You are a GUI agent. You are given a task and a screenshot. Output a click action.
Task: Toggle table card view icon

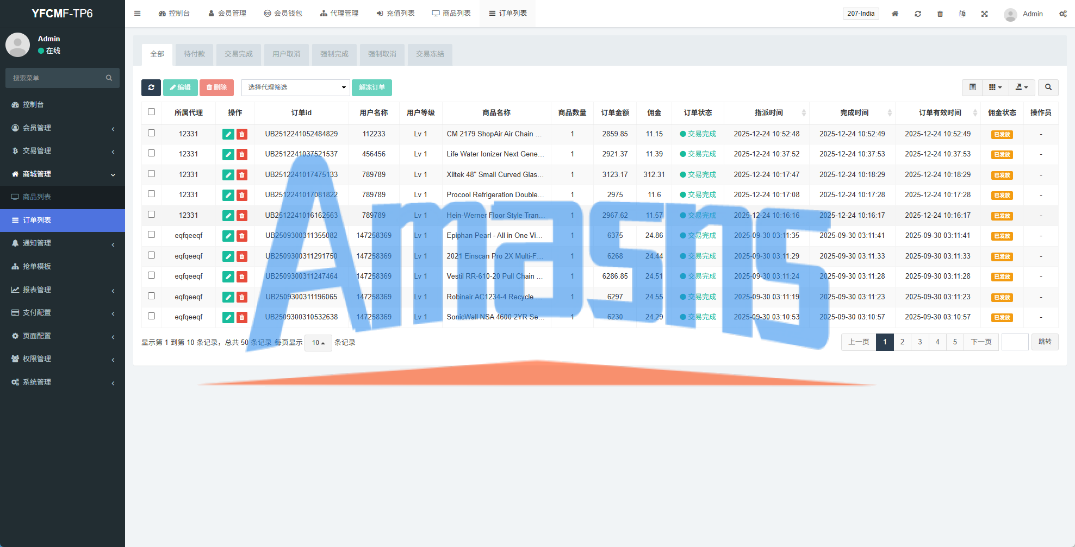[973, 87]
